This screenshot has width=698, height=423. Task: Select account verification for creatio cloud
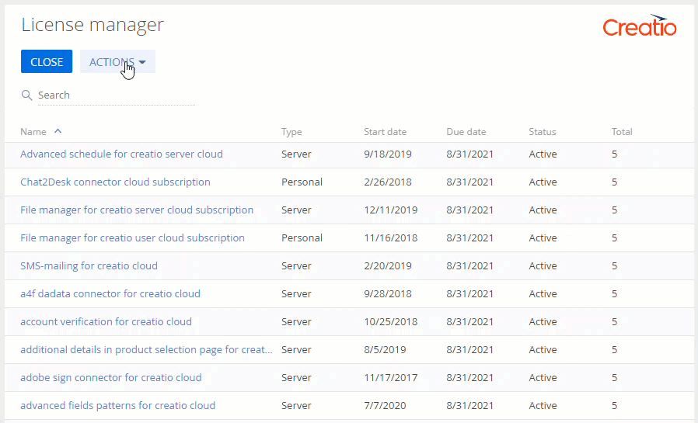(x=106, y=322)
